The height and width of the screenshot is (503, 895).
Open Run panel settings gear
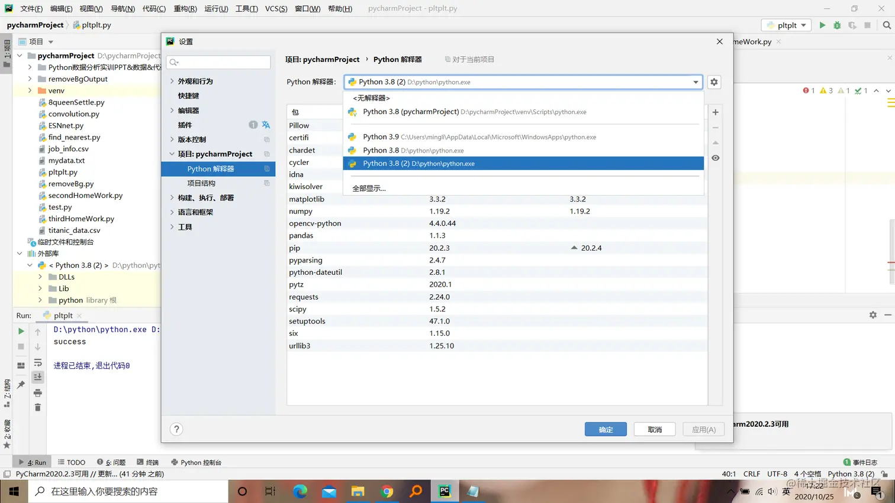point(873,315)
